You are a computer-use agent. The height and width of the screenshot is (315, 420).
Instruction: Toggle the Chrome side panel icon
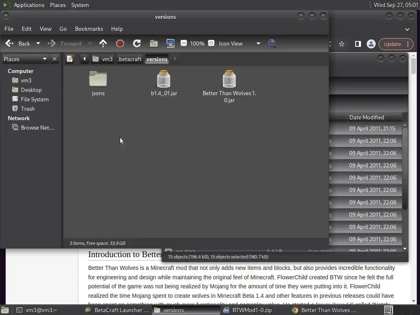(358, 44)
